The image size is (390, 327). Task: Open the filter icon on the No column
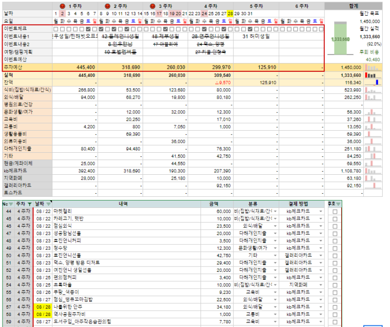click(x=10, y=204)
